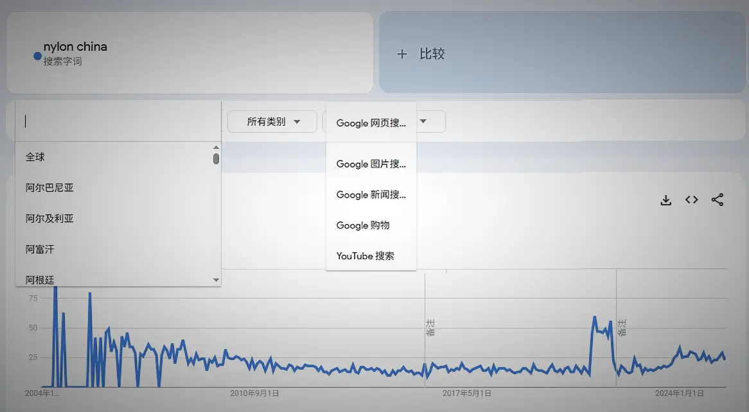Select 阿富汗 in the region list
The height and width of the screenshot is (412, 749).
tap(114, 249)
